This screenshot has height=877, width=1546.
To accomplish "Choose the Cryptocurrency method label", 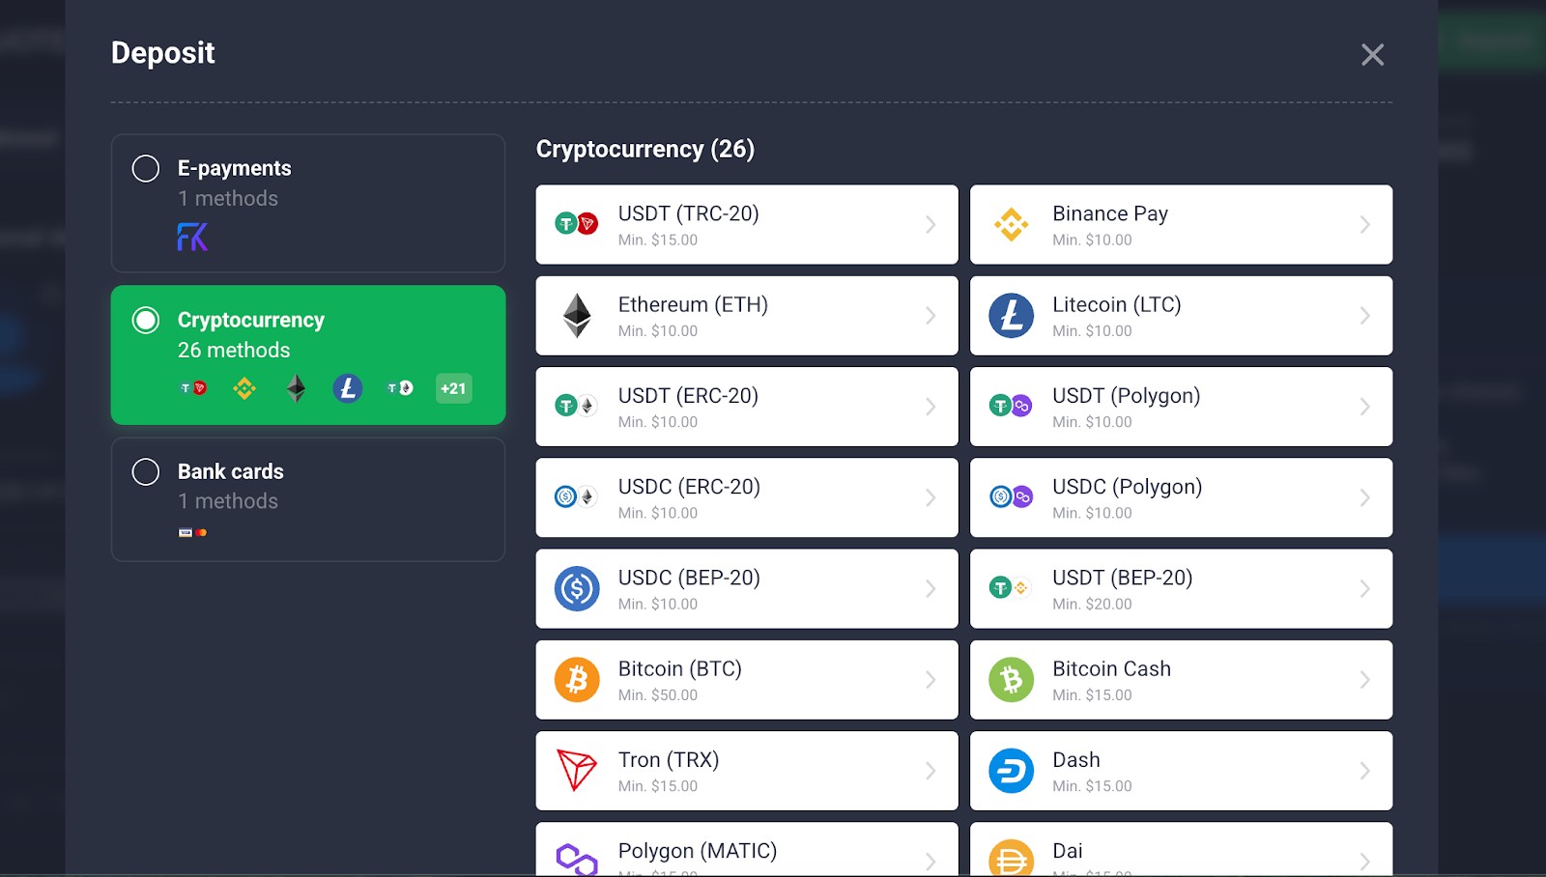I will [x=251, y=320].
